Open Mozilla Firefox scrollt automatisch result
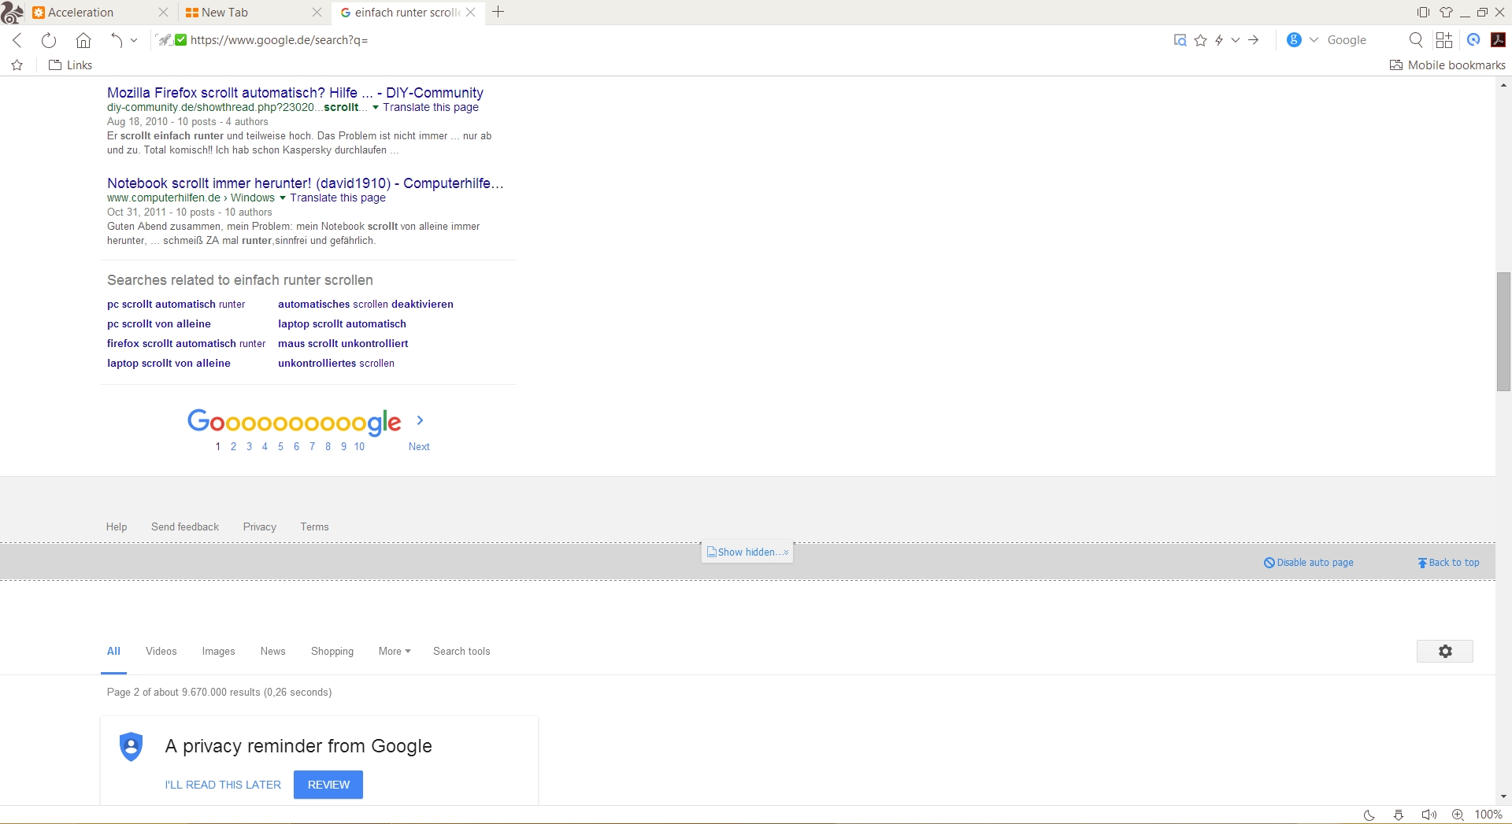The height and width of the screenshot is (824, 1512). point(295,93)
